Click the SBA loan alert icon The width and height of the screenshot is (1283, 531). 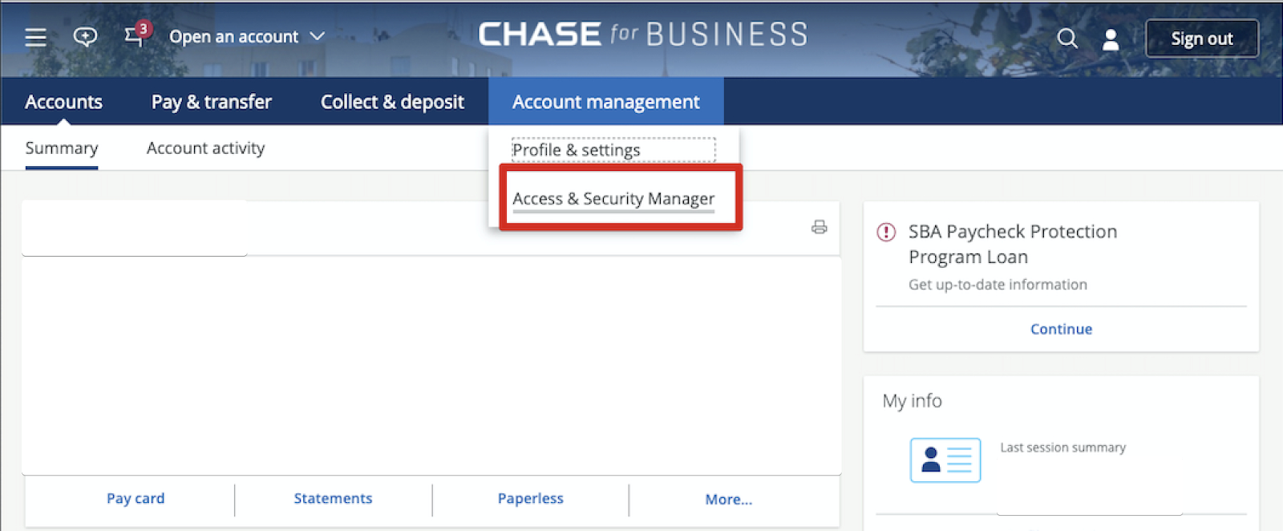point(886,232)
